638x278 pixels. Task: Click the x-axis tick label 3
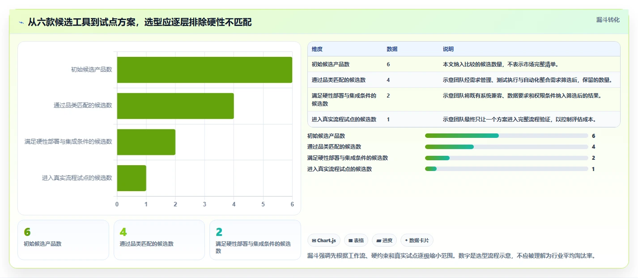tap(204, 204)
